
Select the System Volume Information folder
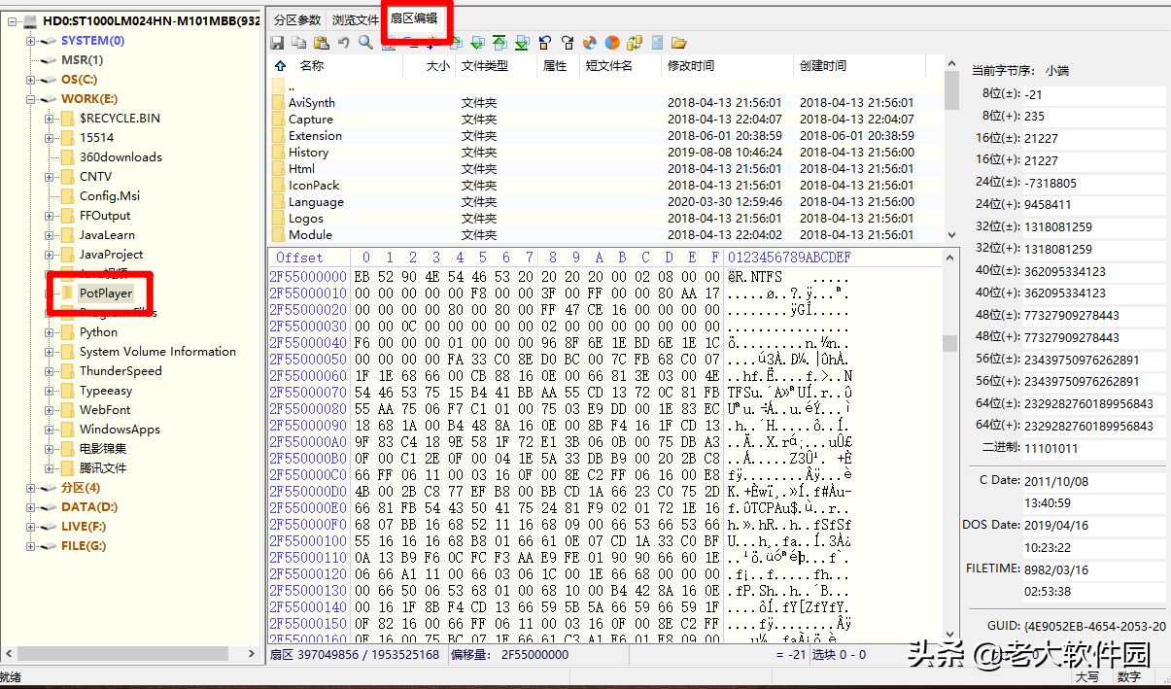click(x=157, y=352)
